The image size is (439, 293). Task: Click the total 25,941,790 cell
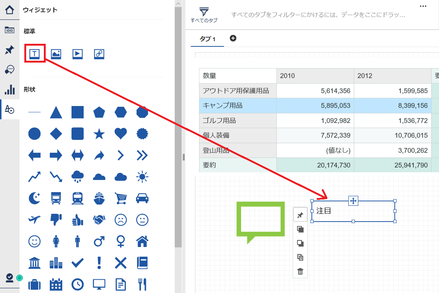[x=393, y=165]
